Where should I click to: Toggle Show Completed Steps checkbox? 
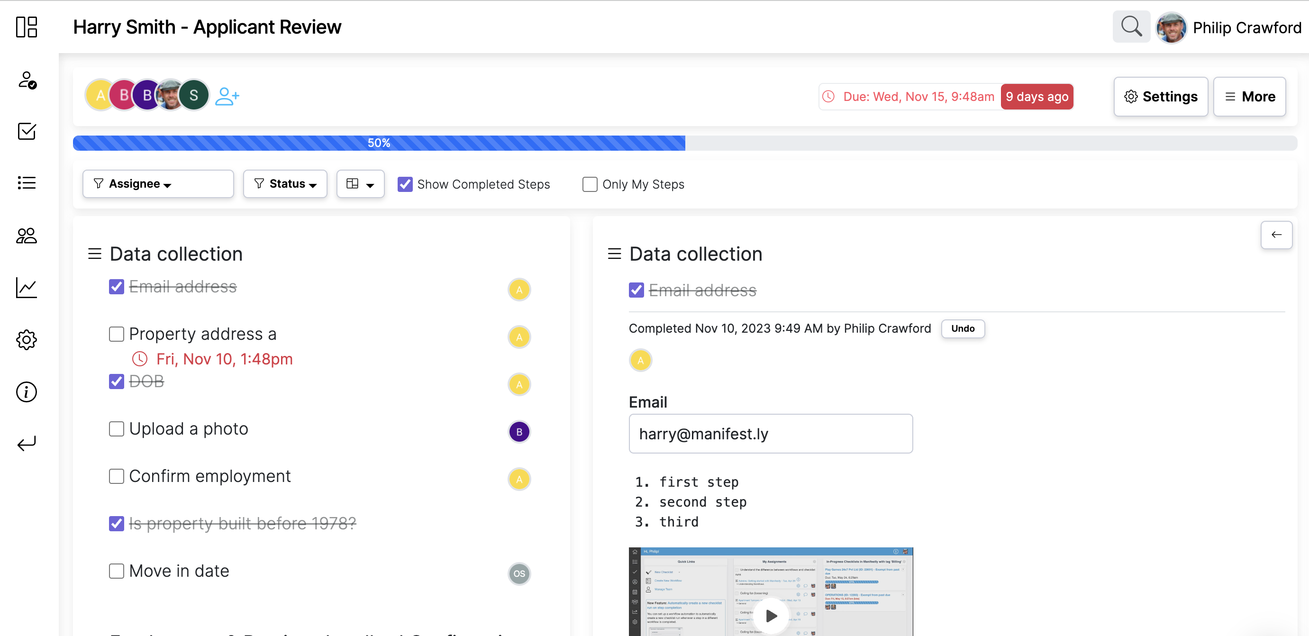pyautogui.click(x=404, y=184)
